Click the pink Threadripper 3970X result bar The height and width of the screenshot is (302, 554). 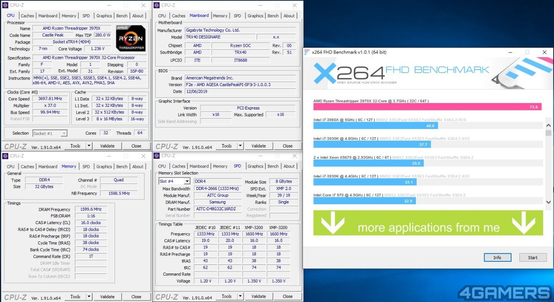tap(427, 107)
